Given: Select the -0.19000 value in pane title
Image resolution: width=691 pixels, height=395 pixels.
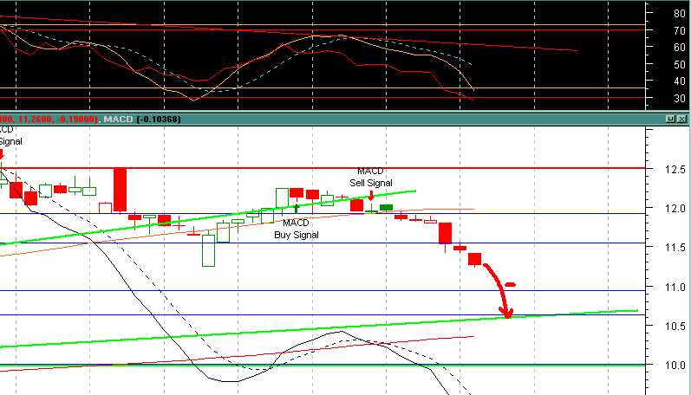Looking at the screenshot, I should click(x=76, y=120).
